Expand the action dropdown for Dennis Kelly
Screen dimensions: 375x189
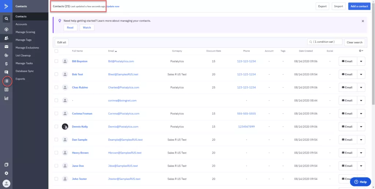point(361,127)
